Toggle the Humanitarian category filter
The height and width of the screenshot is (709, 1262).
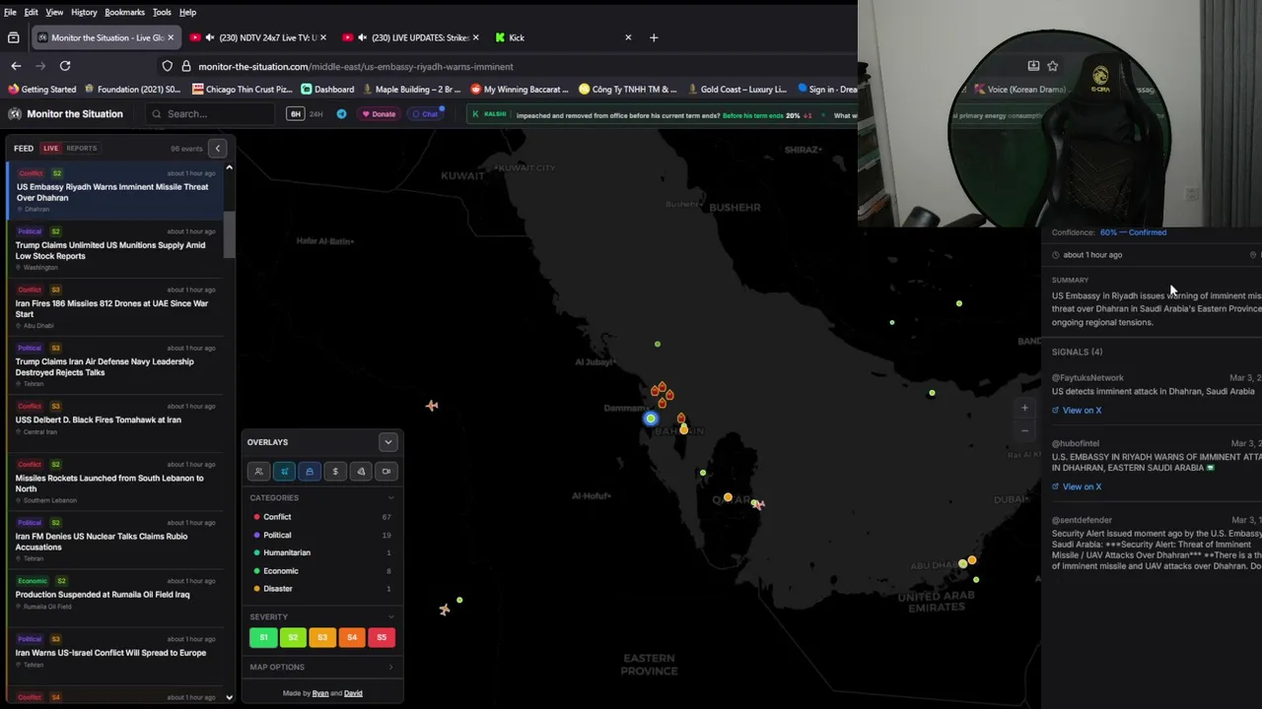click(x=322, y=552)
